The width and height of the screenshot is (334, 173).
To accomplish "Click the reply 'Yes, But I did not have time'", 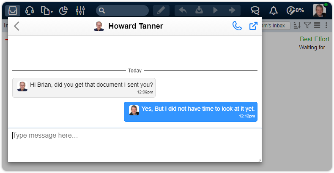I will (x=191, y=112).
